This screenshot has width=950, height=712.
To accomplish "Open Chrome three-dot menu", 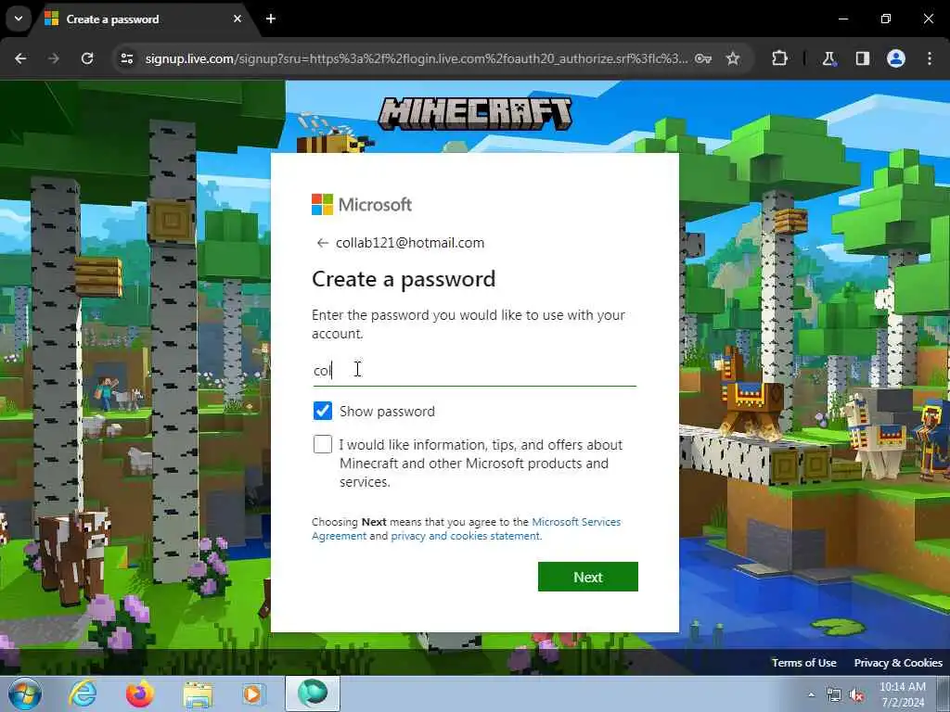I will (930, 58).
